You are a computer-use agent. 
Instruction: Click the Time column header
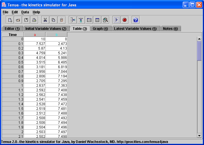tap(13, 35)
